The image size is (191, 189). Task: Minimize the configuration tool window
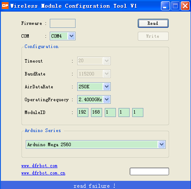coord(165,6)
